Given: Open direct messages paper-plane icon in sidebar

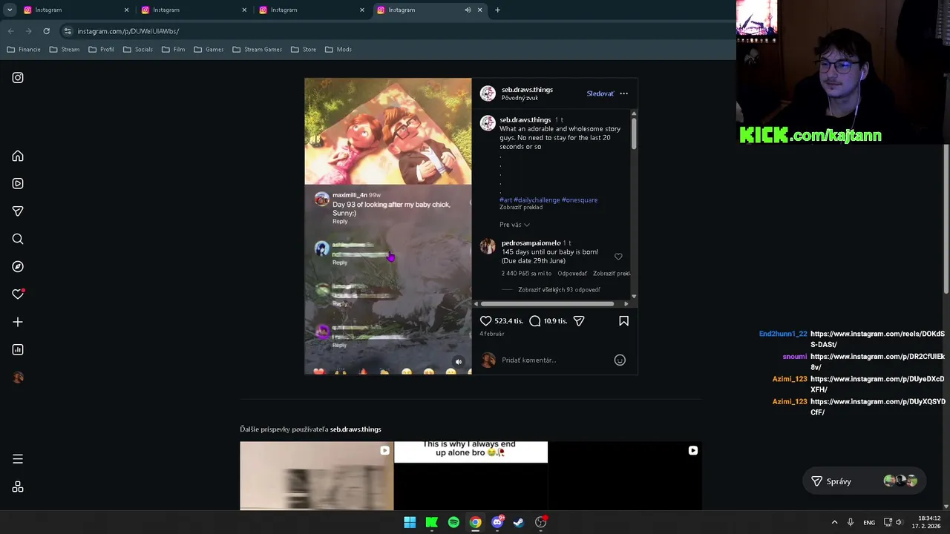Looking at the screenshot, I should 18,211.
